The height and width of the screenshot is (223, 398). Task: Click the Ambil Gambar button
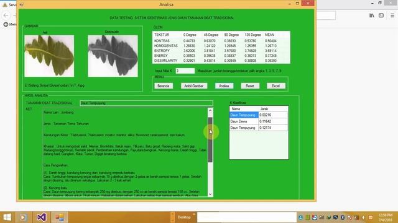click(x=194, y=86)
